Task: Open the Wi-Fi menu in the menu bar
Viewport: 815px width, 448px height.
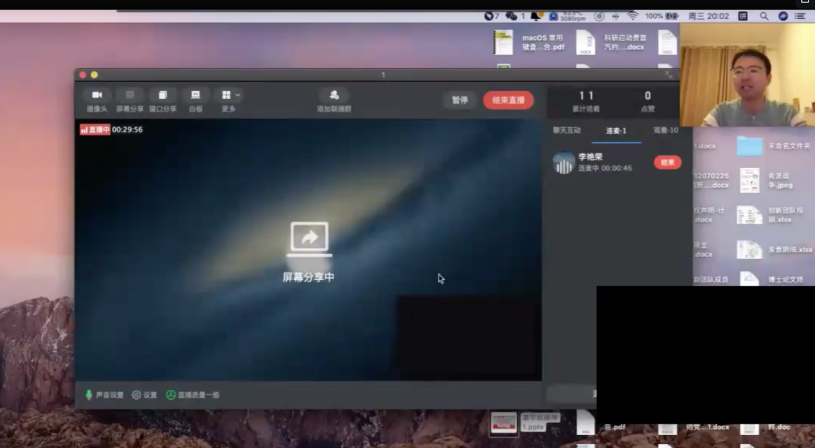Action: [632, 16]
